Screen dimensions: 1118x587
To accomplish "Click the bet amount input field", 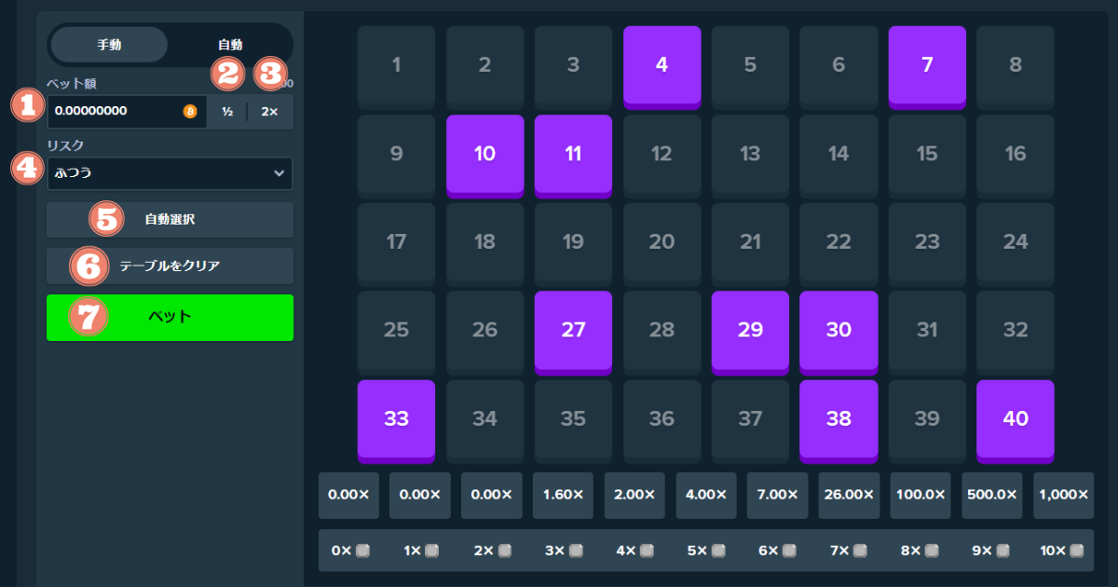I will pos(112,112).
